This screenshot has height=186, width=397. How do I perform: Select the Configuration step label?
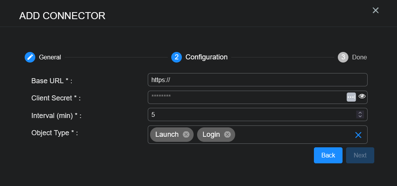[206, 57]
